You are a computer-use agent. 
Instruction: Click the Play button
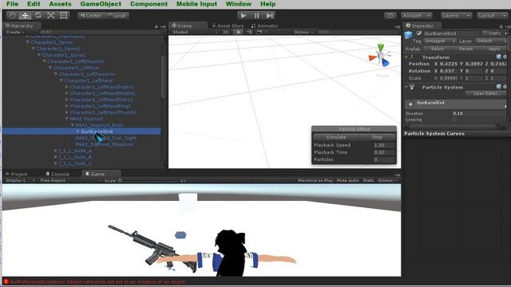tap(244, 15)
